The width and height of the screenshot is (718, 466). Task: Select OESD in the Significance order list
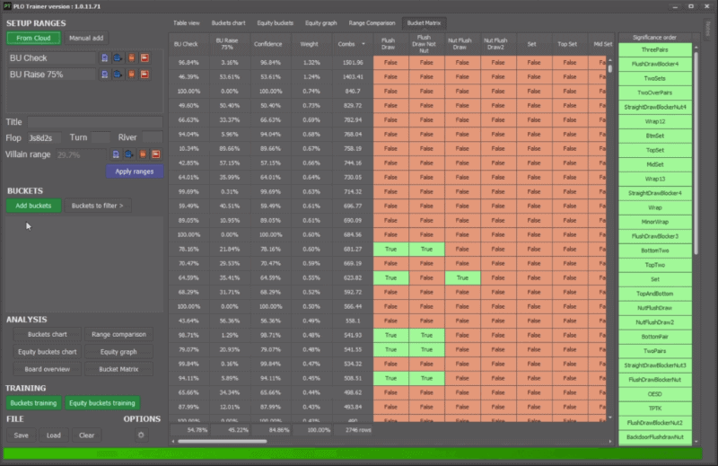(655, 394)
